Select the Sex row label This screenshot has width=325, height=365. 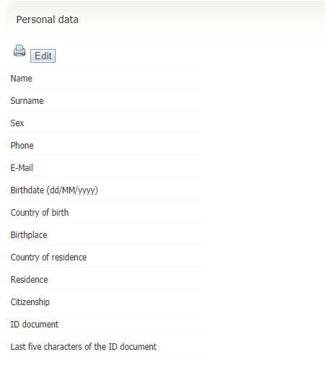tap(17, 123)
